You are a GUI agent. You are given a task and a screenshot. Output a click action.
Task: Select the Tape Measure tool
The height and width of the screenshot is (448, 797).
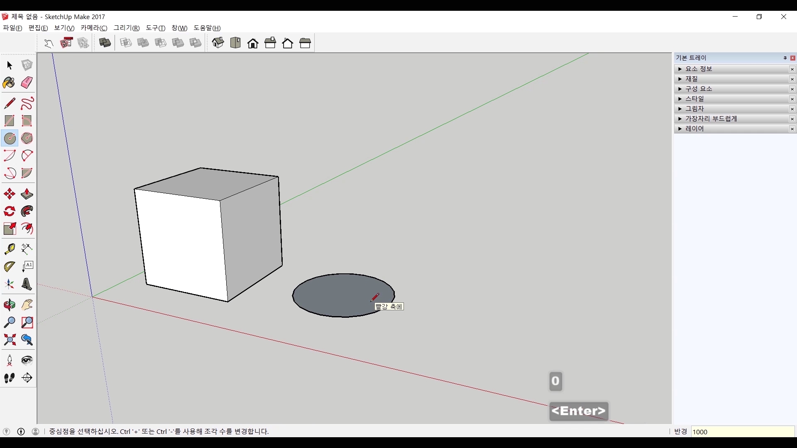pyautogui.click(x=9, y=249)
